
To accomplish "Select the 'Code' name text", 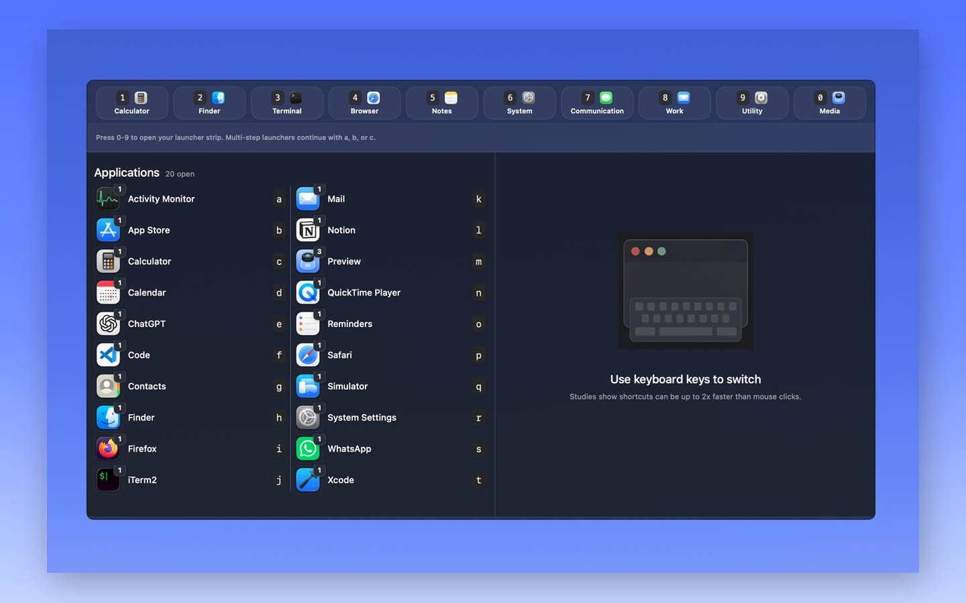I will (x=139, y=355).
